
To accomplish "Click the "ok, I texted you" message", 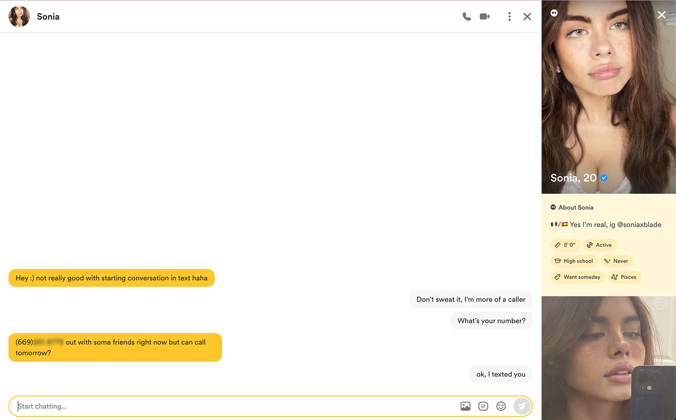I will coord(501,374).
